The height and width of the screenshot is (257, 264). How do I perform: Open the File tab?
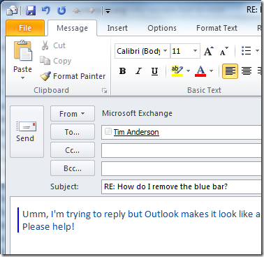pos(25,28)
